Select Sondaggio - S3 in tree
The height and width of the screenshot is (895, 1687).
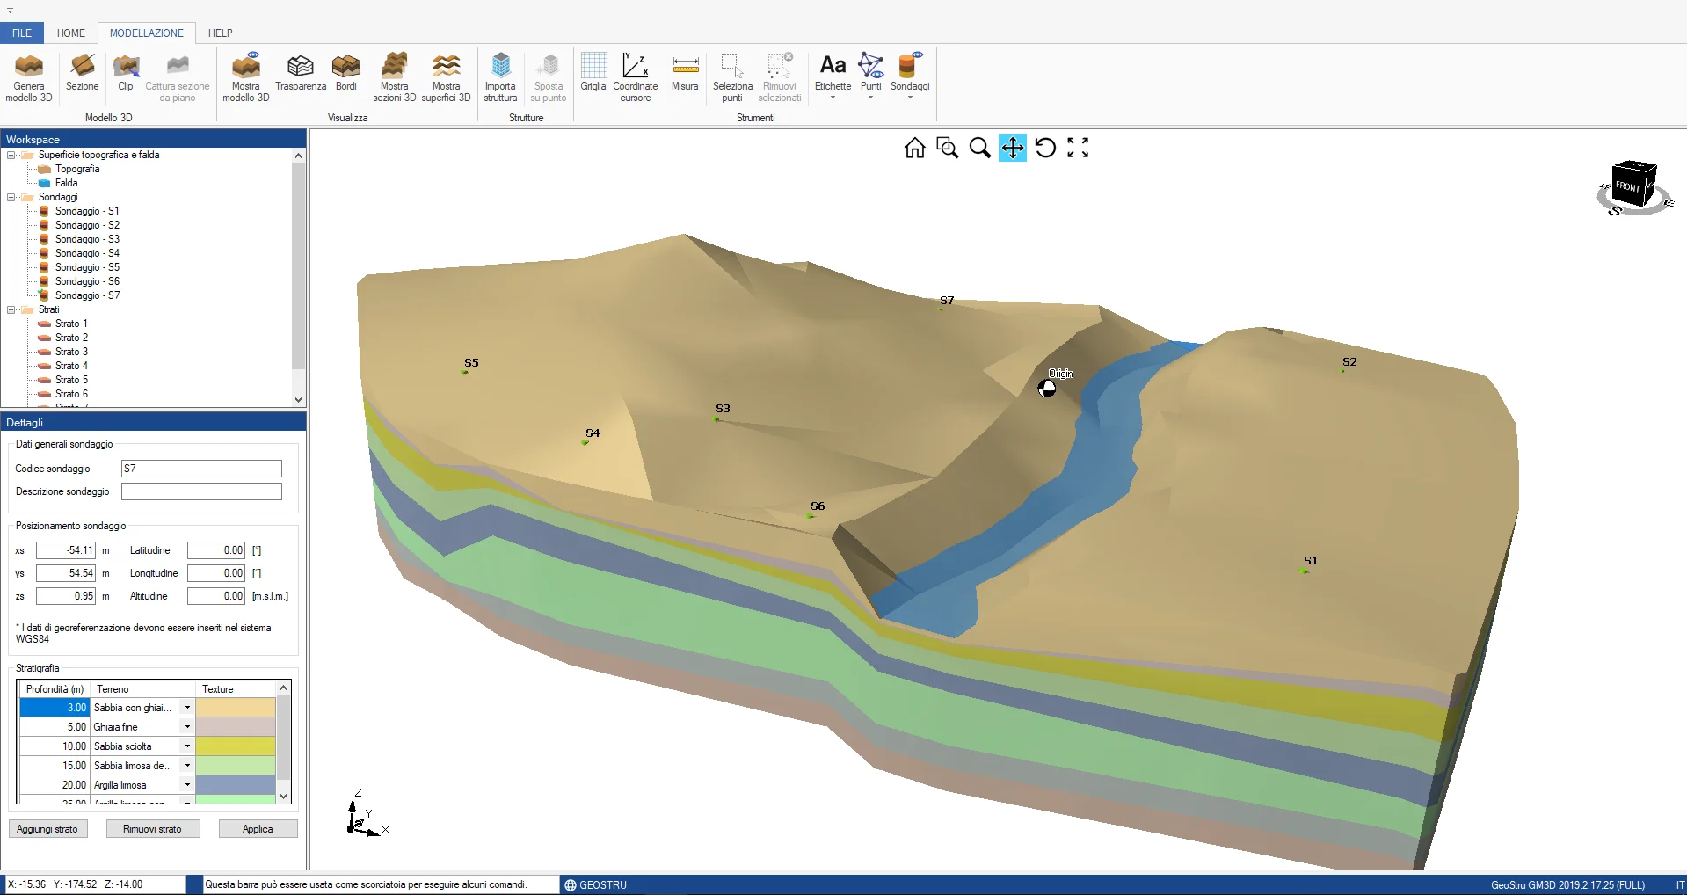pos(87,239)
